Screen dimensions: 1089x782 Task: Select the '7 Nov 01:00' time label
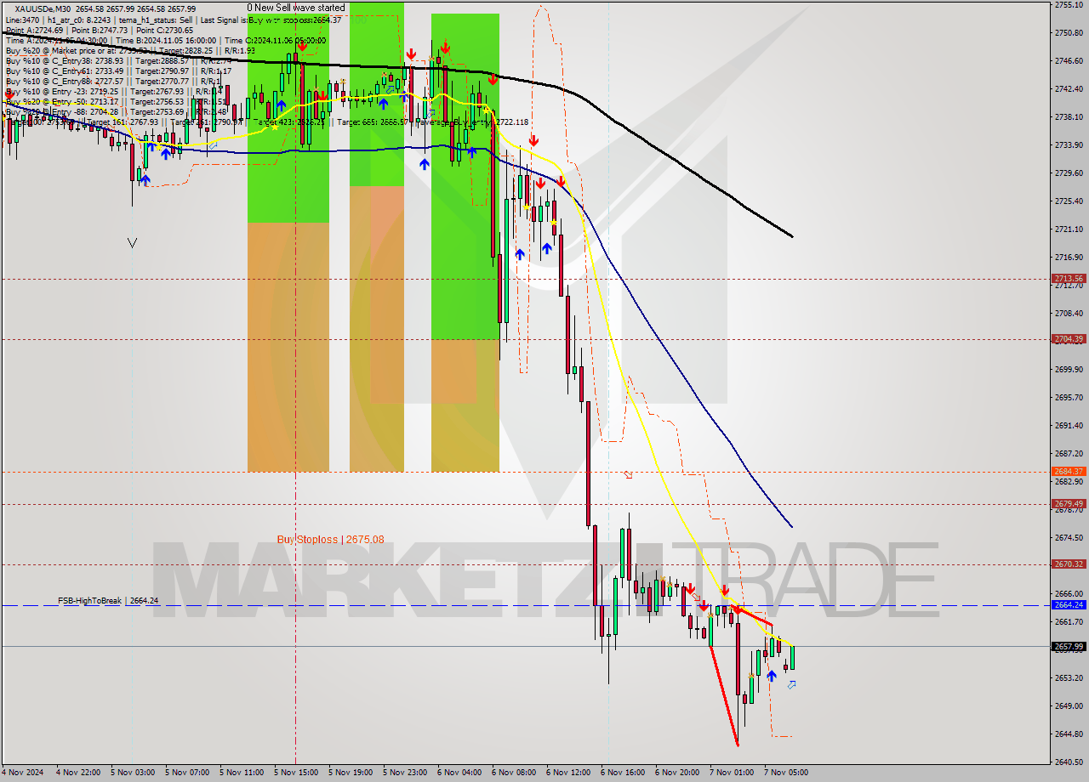coord(732,773)
